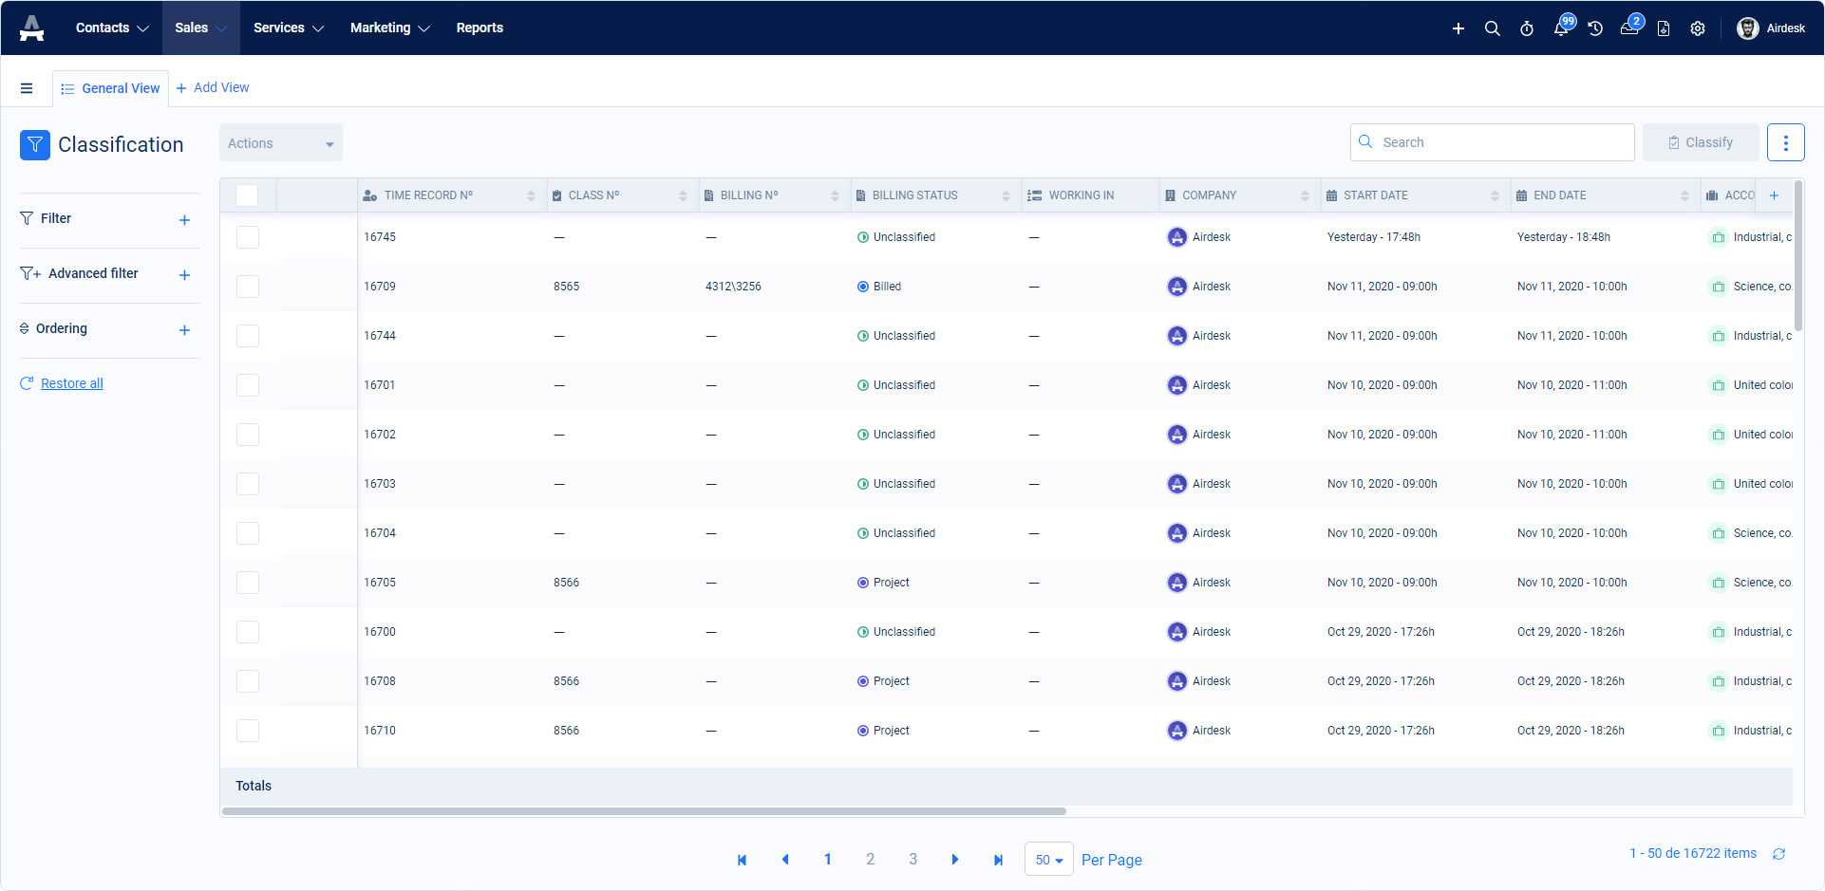
Task: Open the three-dot more options button
Action: click(1785, 142)
